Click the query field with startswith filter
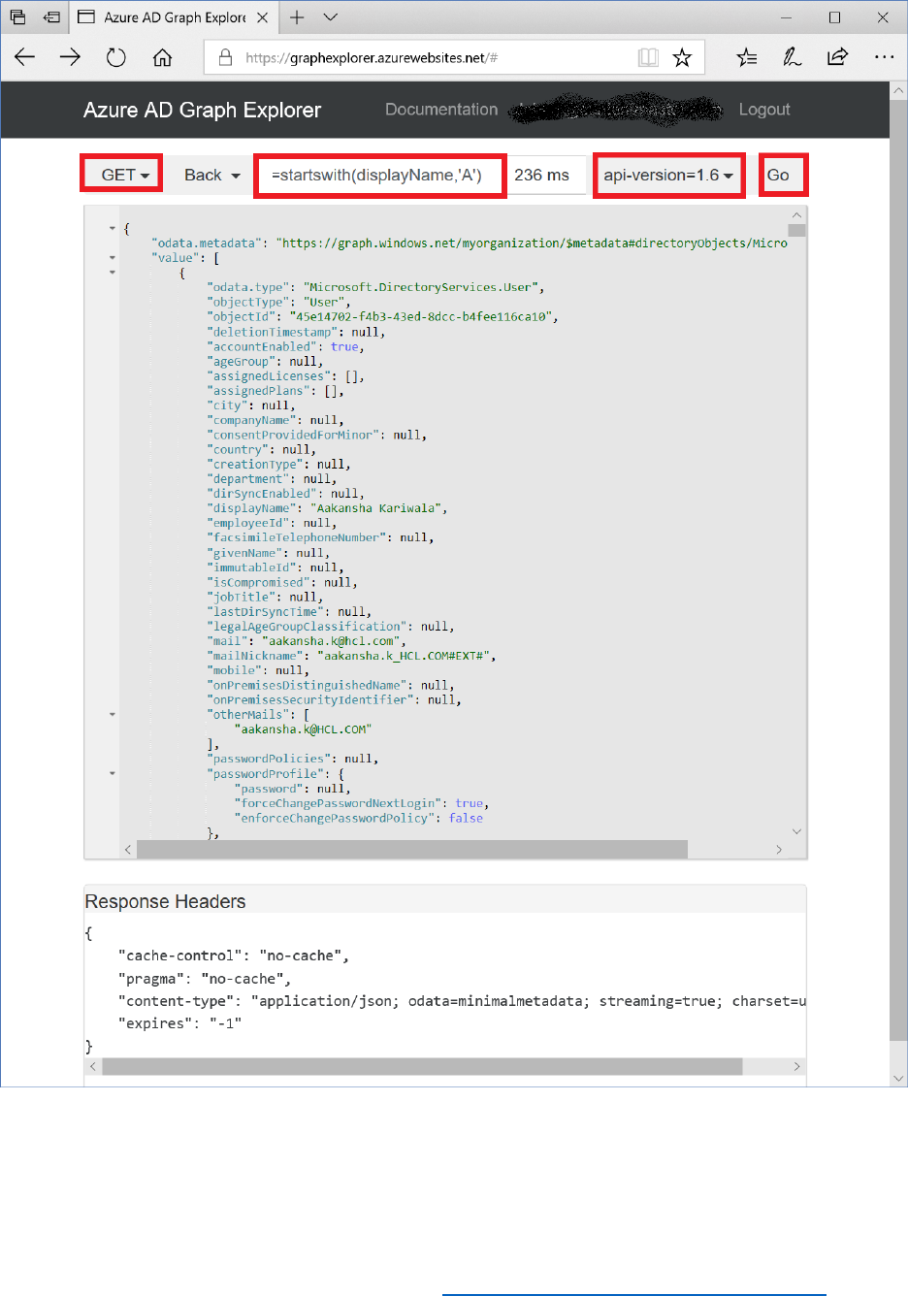Viewport: 908px width, 1296px height. click(x=380, y=175)
